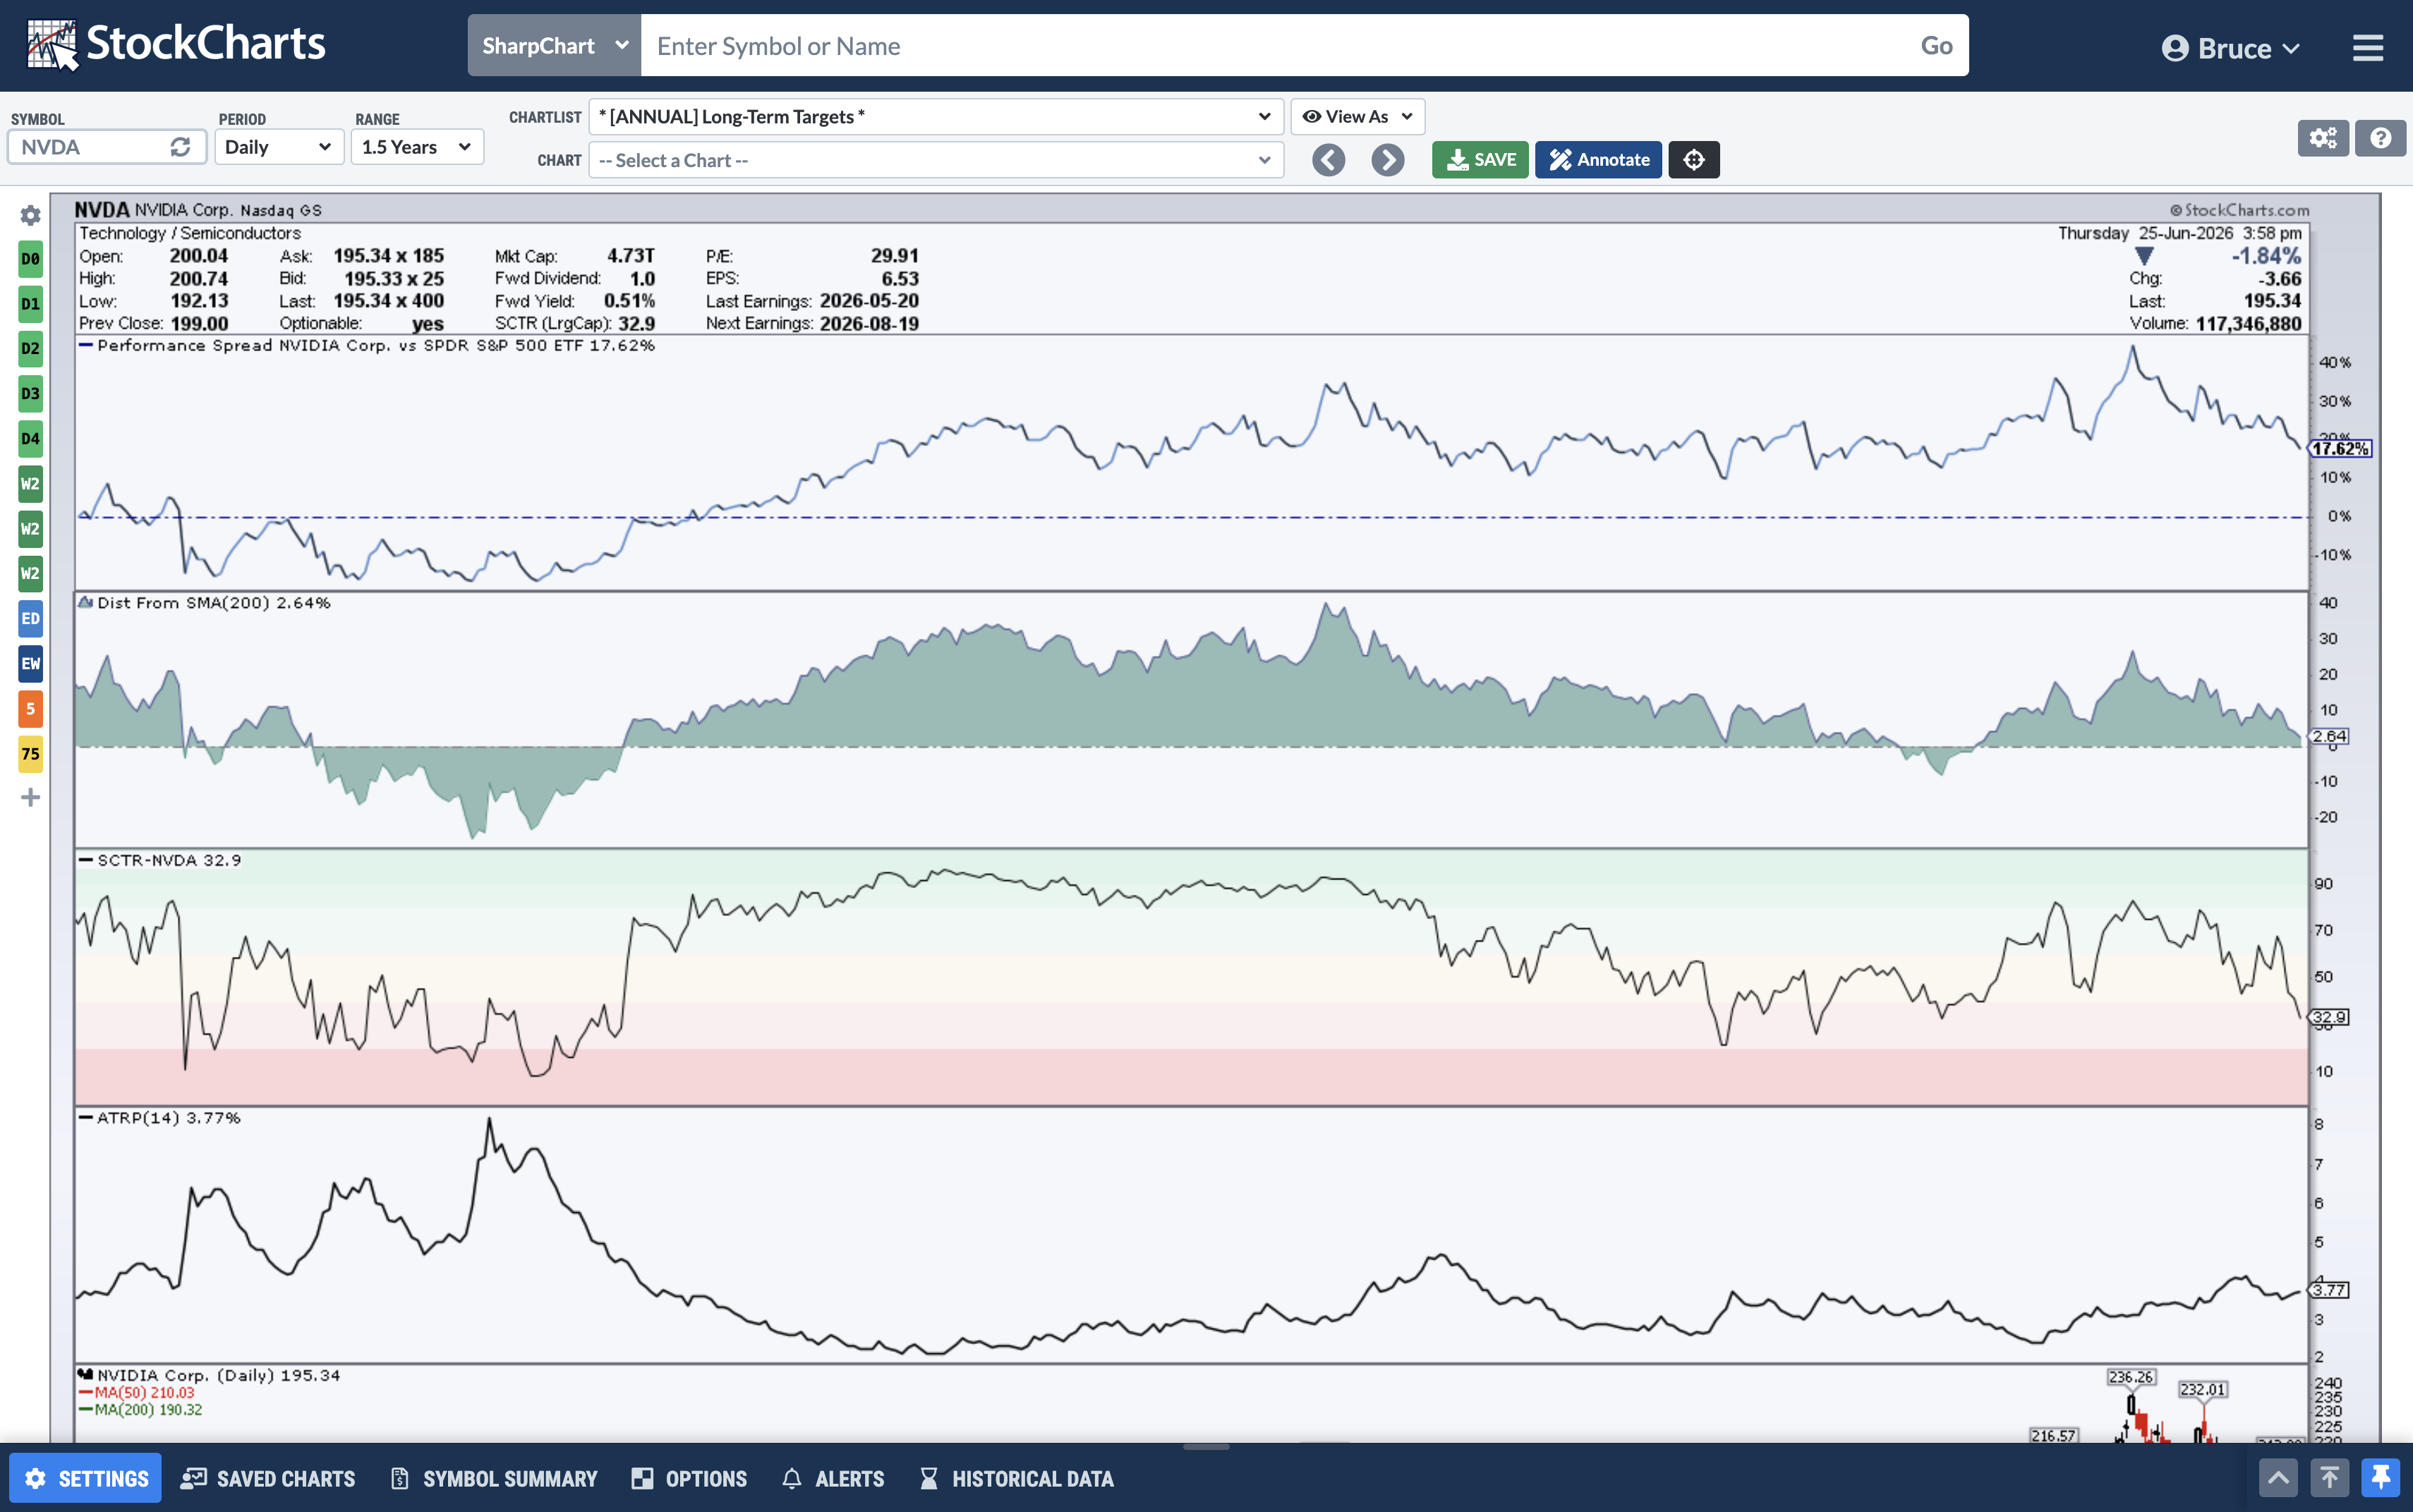Screen dimensions: 2413x1512
Task: Open the help question mark
Action: 2380,138
